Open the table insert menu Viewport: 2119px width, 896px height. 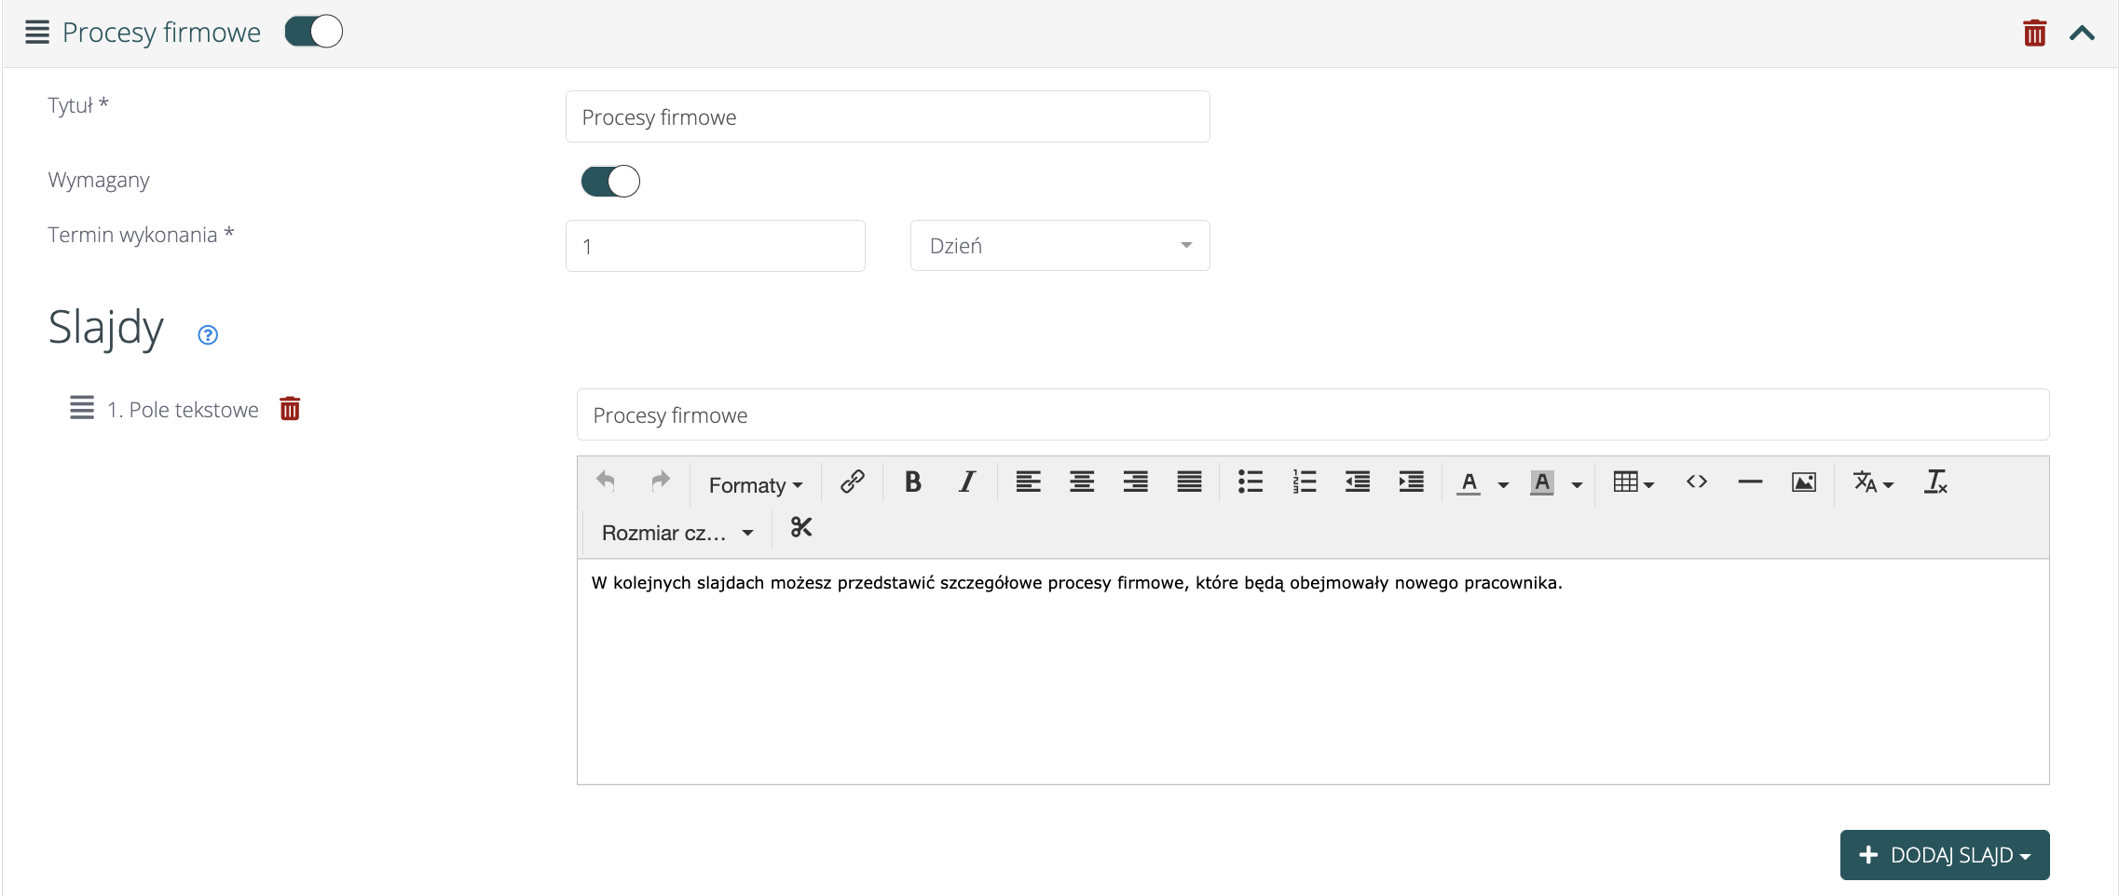point(1633,482)
